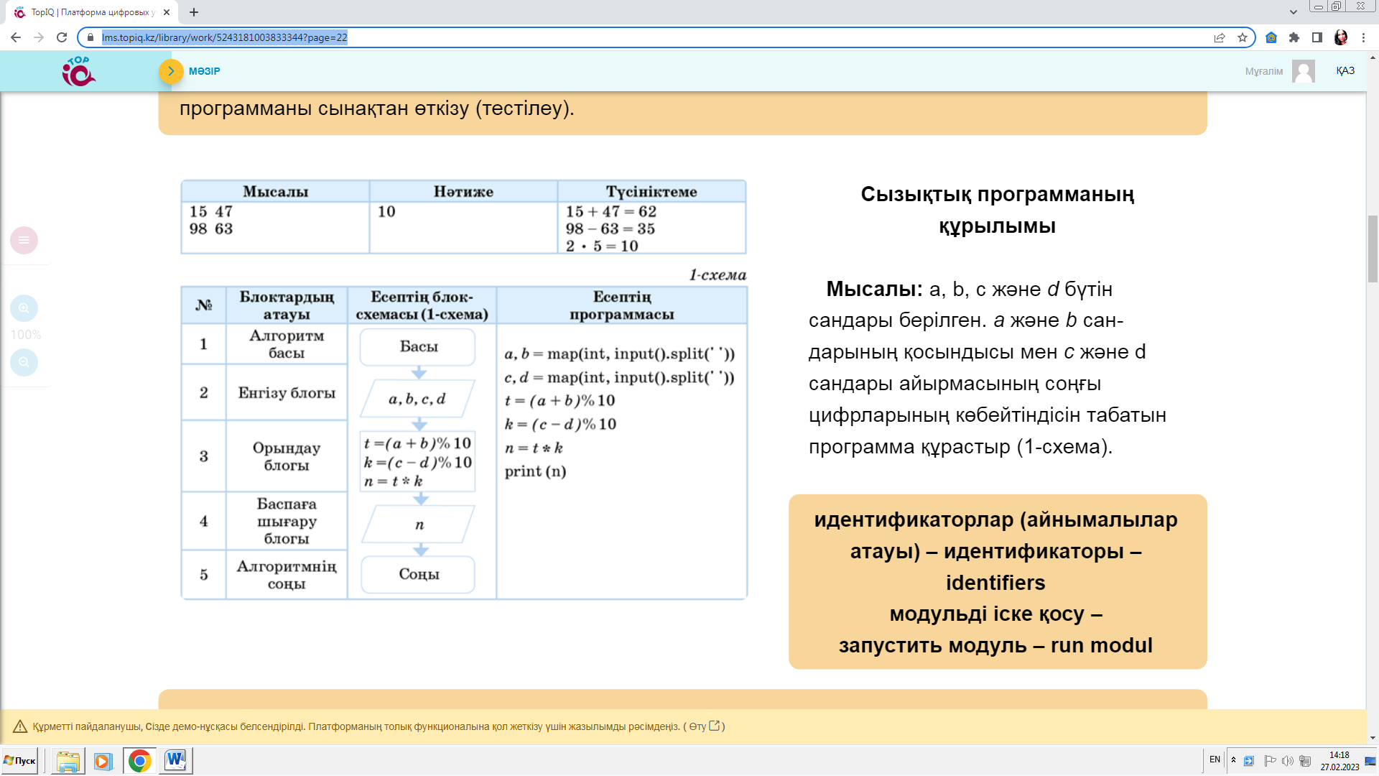Screen dimensions: 1379x776
Task: Click the Алгоритмнің соңы table cell
Action: tap(287, 575)
